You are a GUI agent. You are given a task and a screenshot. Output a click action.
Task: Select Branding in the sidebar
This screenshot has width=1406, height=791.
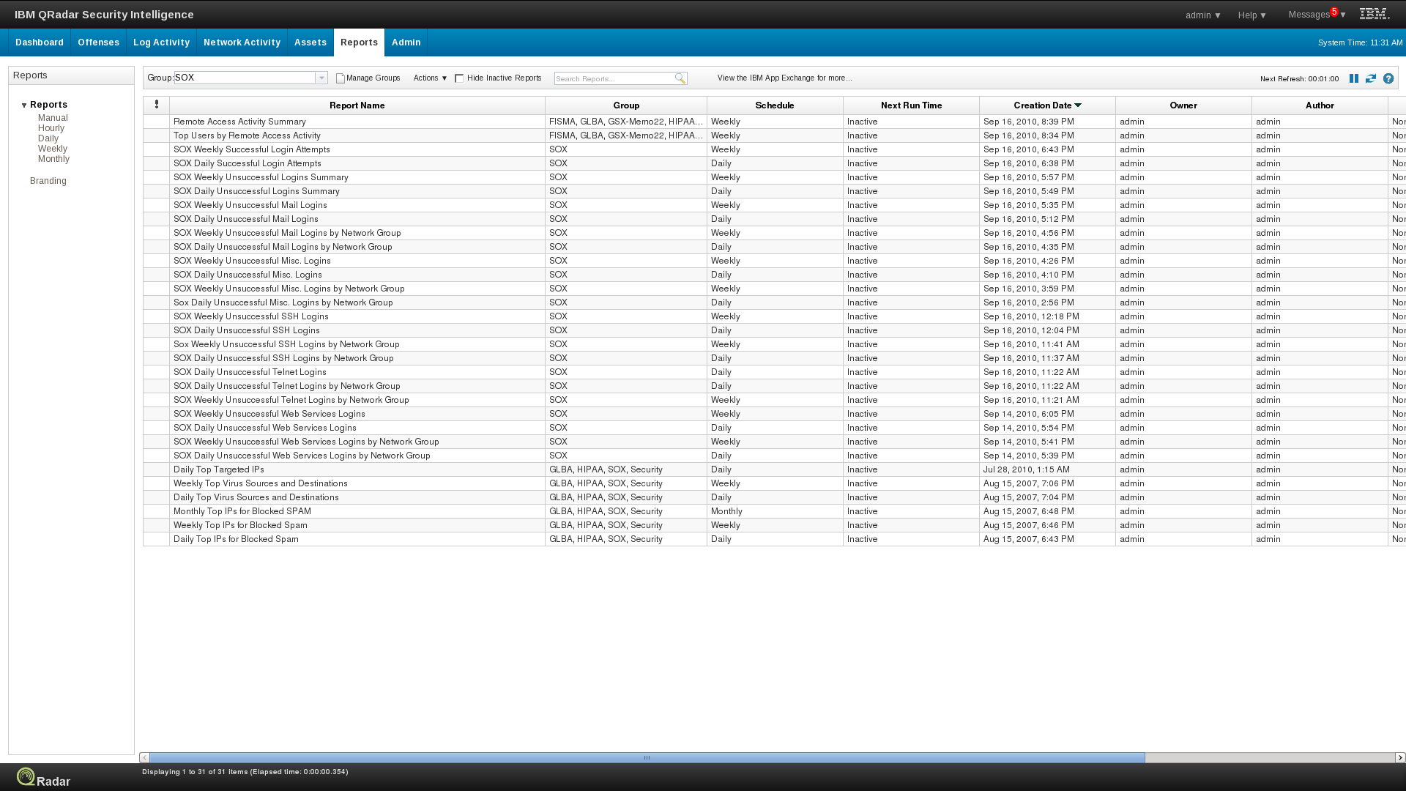click(48, 180)
